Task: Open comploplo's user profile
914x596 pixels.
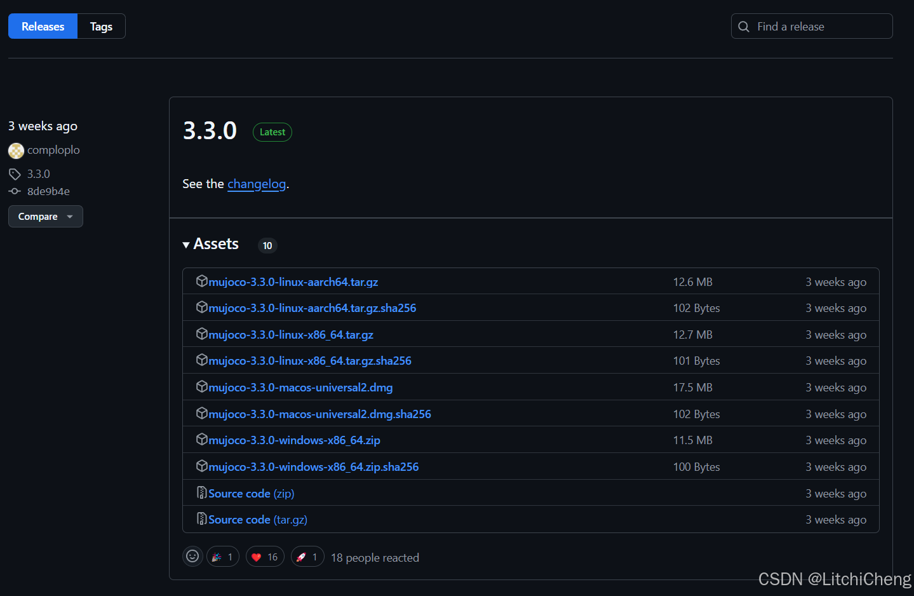Action: 53,150
